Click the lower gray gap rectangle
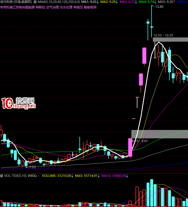The image size is (188, 207). [x=160, y=134]
